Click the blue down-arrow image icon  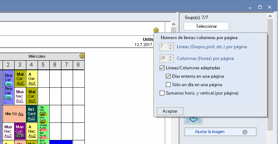click(193, 120)
